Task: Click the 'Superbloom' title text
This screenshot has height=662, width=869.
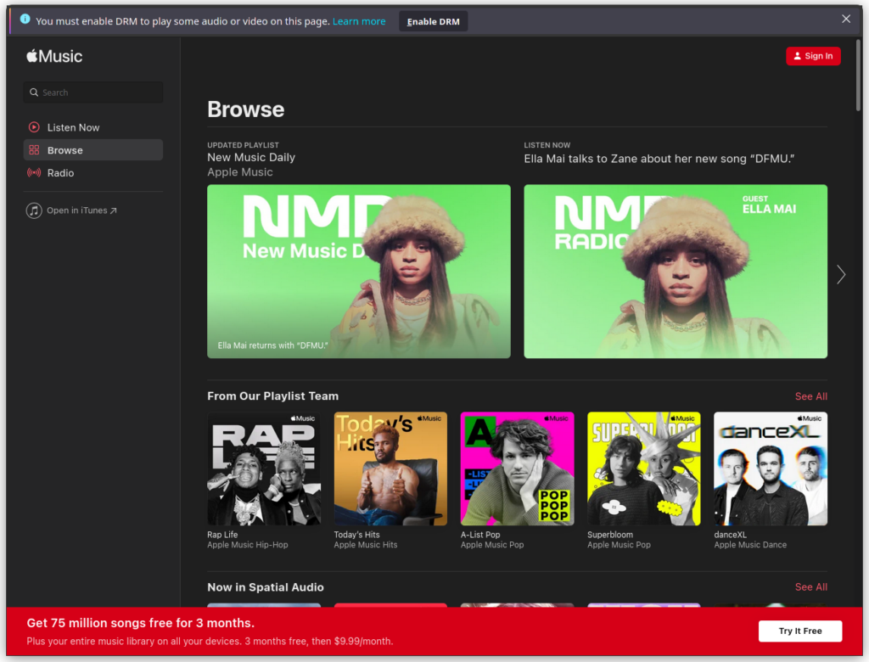Action: click(609, 535)
